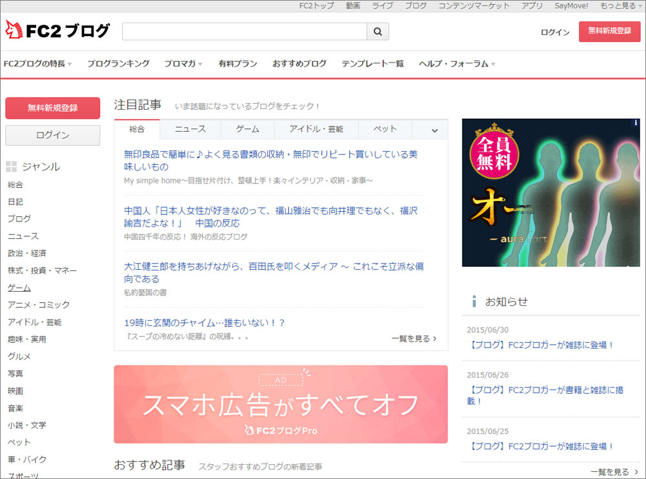
Task: Open the 無印良品で簡単に article link
Action: 271,161
